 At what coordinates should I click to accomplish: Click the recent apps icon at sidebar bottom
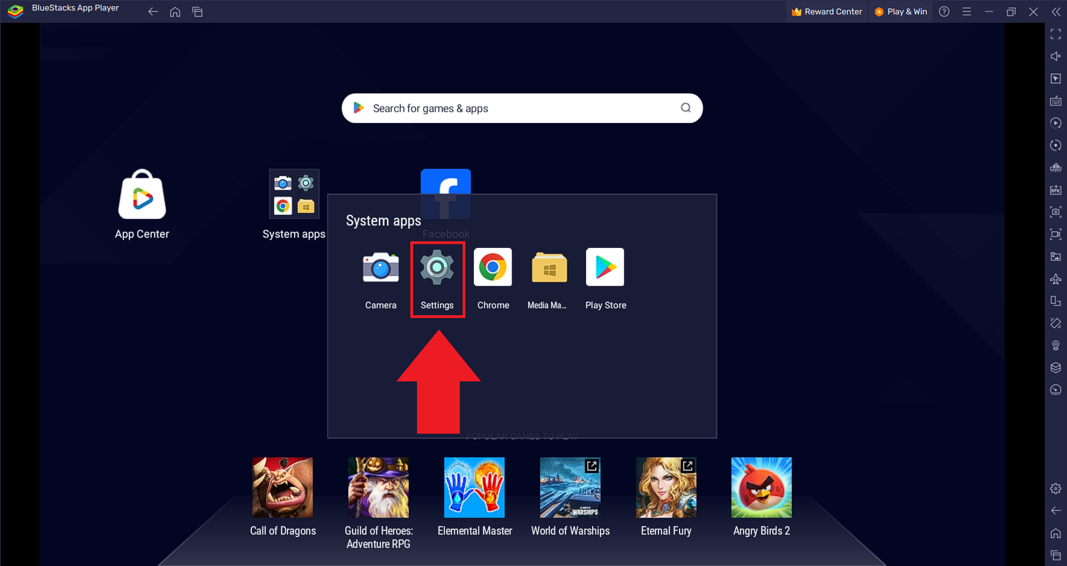(1056, 555)
